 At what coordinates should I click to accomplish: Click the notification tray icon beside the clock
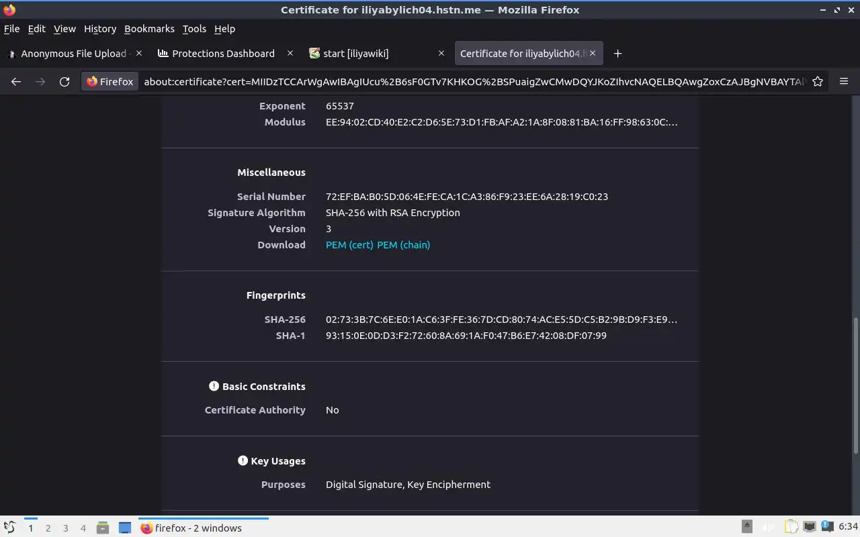[828, 527]
